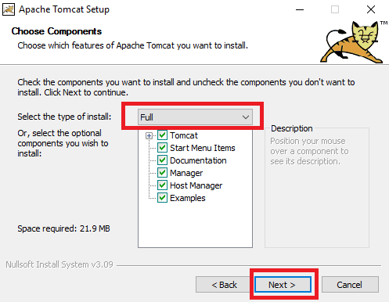Select the Host Manager item label
Image resolution: width=389 pixels, height=302 pixels.
coord(196,185)
